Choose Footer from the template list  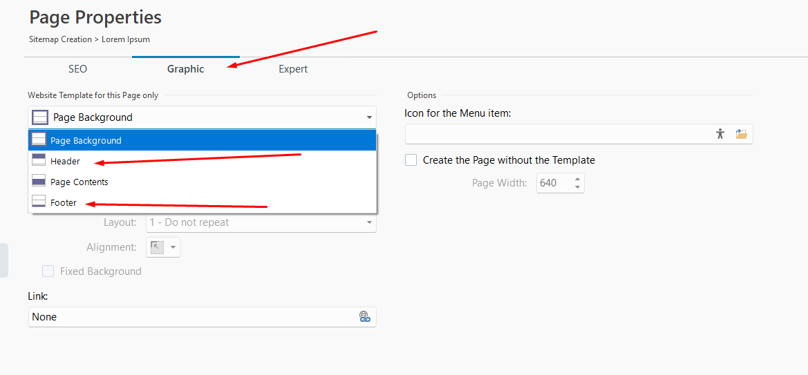tap(64, 202)
